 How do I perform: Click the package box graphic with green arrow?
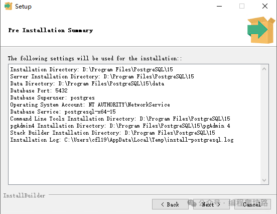(261, 30)
